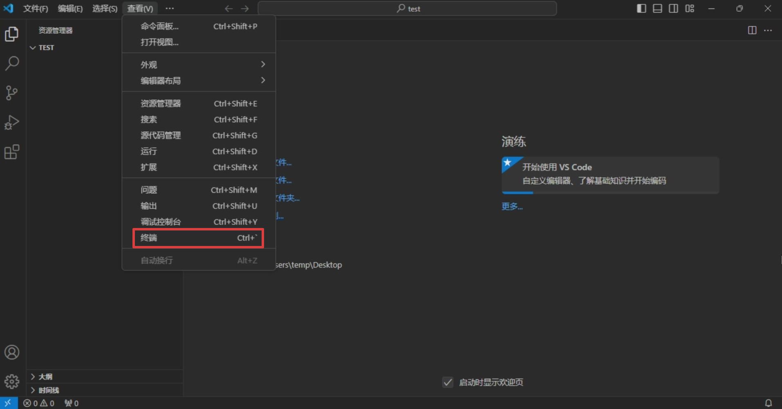Viewport: 782px width, 409px height.
Task: Open Run and Debug view icon
Action: point(11,122)
